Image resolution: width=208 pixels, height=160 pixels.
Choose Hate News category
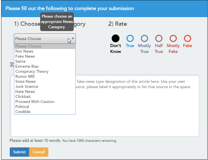(x=45, y=91)
